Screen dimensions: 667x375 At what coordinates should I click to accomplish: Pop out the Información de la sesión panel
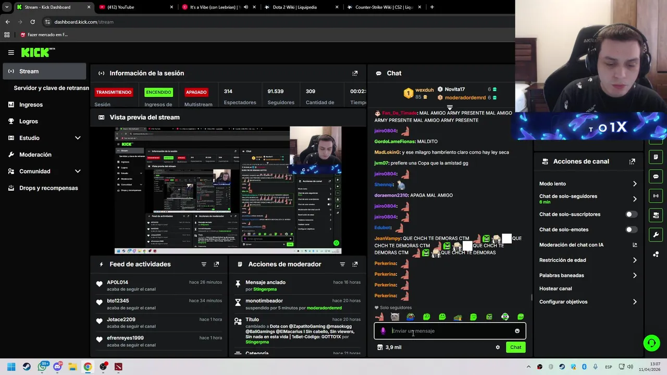pos(355,73)
